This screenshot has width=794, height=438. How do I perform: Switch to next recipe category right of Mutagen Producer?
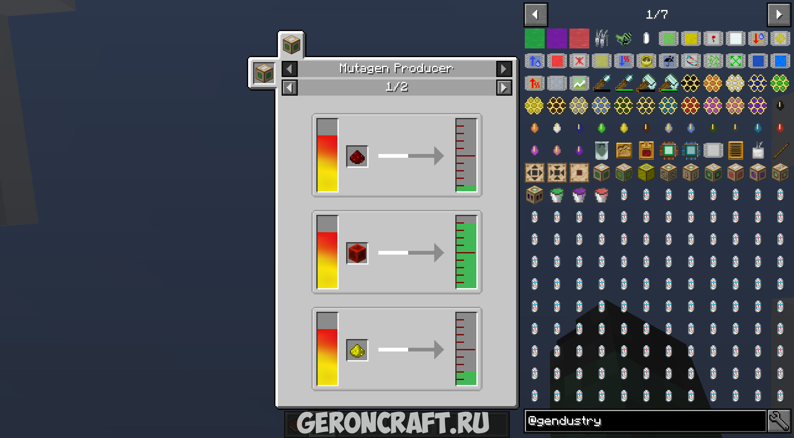tap(504, 69)
